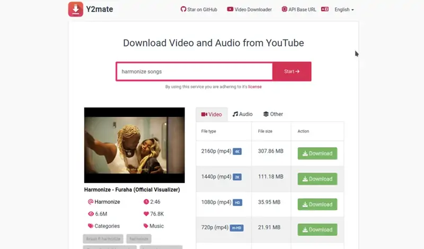Image resolution: width=424 pixels, height=249 pixels.
Task: Click the Y2mate red download logo icon
Action: (x=76, y=9)
